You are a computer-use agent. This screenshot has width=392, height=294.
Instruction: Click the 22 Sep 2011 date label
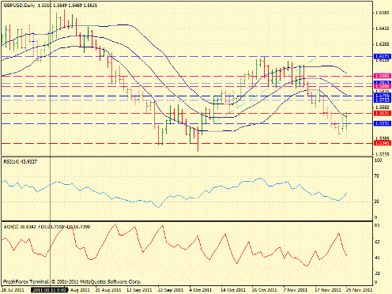171,290
